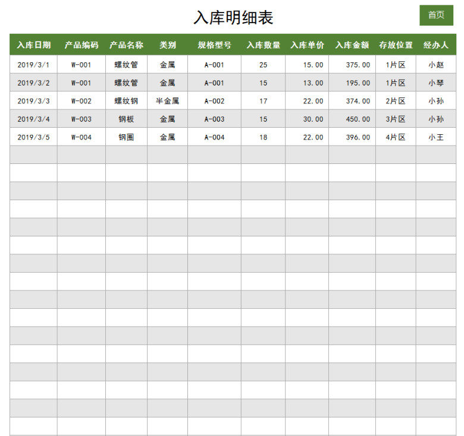Viewport: 464px width, 436px height.
Task: Select amount cell 375.00
Action: (352, 65)
